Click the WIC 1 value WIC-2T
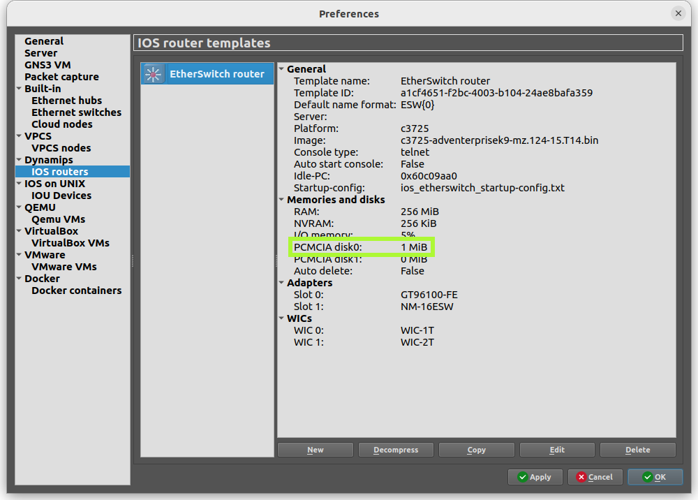The width and height of the screenshot is (698, 500). 417,342
